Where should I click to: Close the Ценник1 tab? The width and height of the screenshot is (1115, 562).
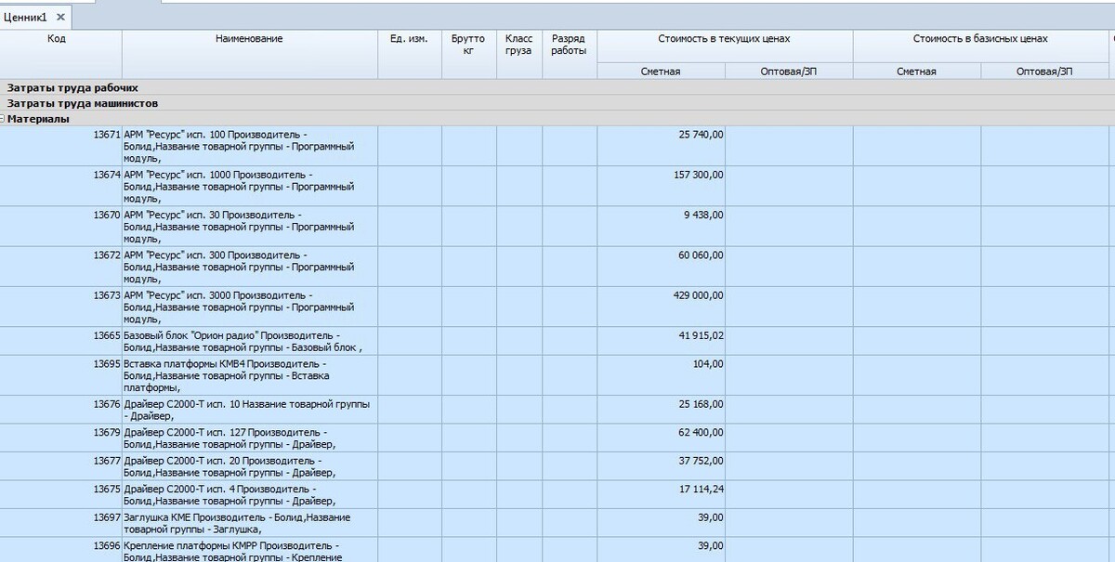pos(60,18)
